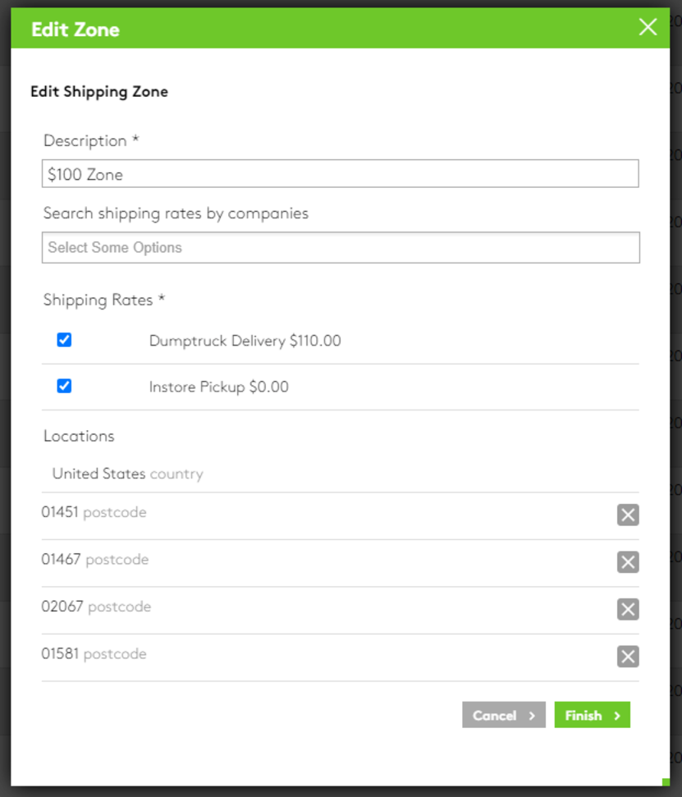Click the Description field with $100 Zone
This screenshot has width=682, height=797.
point(340,174)
